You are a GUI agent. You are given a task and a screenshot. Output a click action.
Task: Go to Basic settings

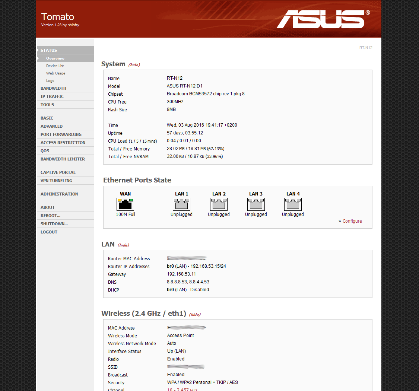point(66,118)
